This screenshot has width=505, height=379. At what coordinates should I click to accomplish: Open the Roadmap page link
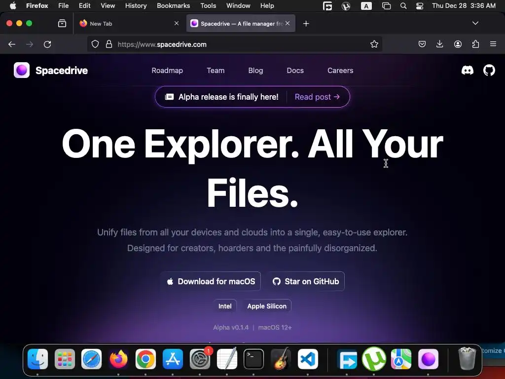tap(167, 70)
